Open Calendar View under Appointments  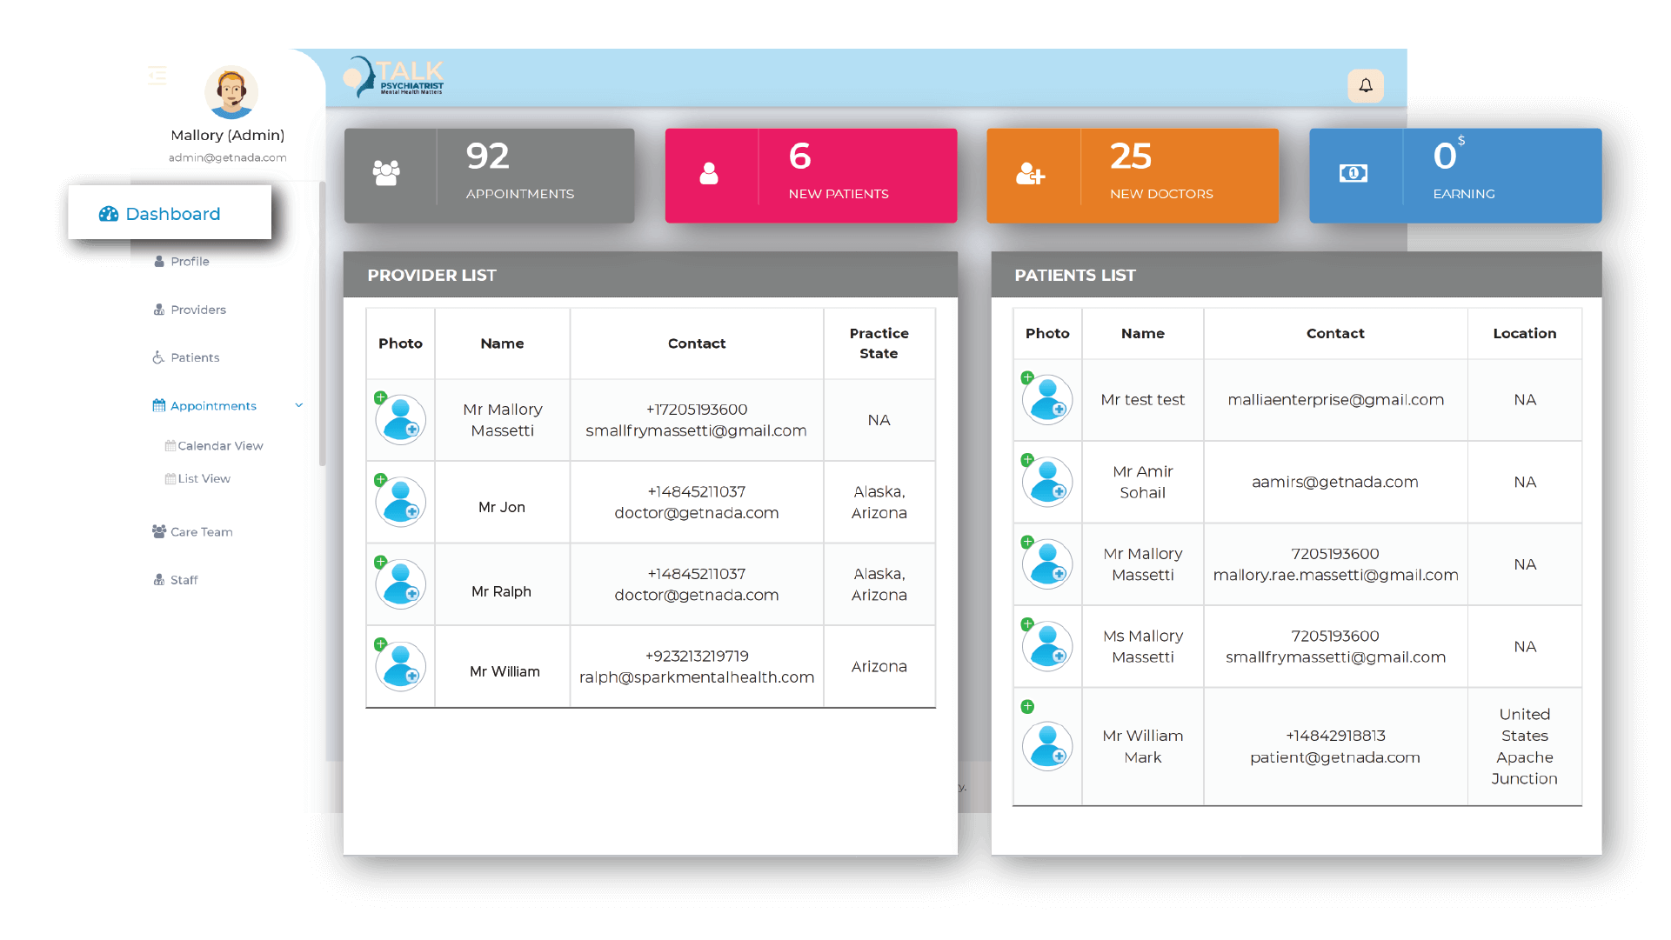pos(219,445)
